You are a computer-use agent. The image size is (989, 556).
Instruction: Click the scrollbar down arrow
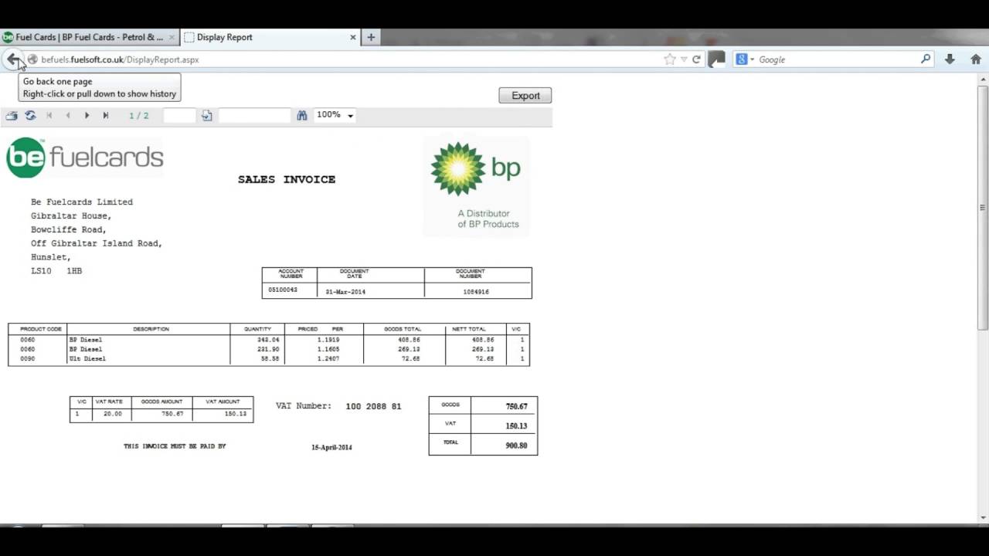[x=983, y=517]
